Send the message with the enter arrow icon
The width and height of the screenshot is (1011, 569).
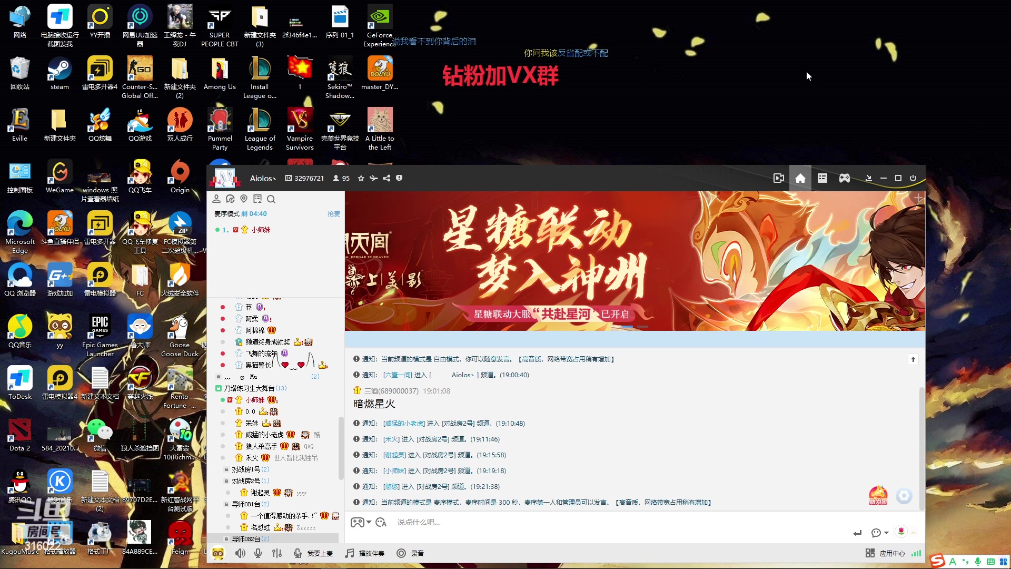[x=858, y=533]
